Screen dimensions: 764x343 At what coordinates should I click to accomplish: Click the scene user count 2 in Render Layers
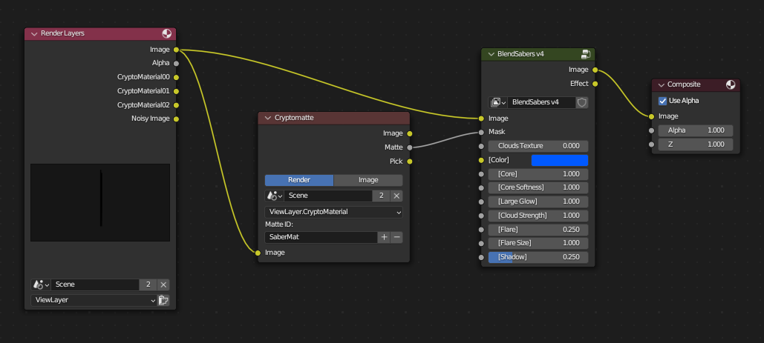point(148,284)
